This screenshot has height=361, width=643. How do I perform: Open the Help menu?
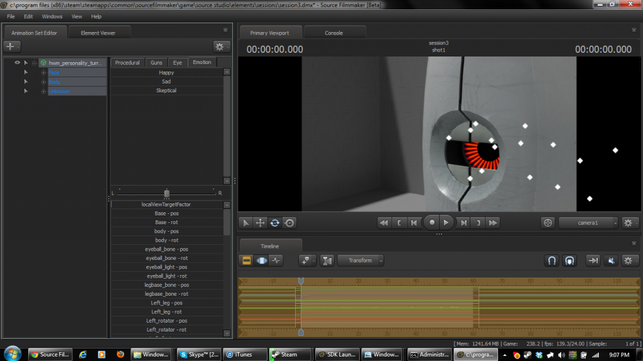(x=96, y=16)
